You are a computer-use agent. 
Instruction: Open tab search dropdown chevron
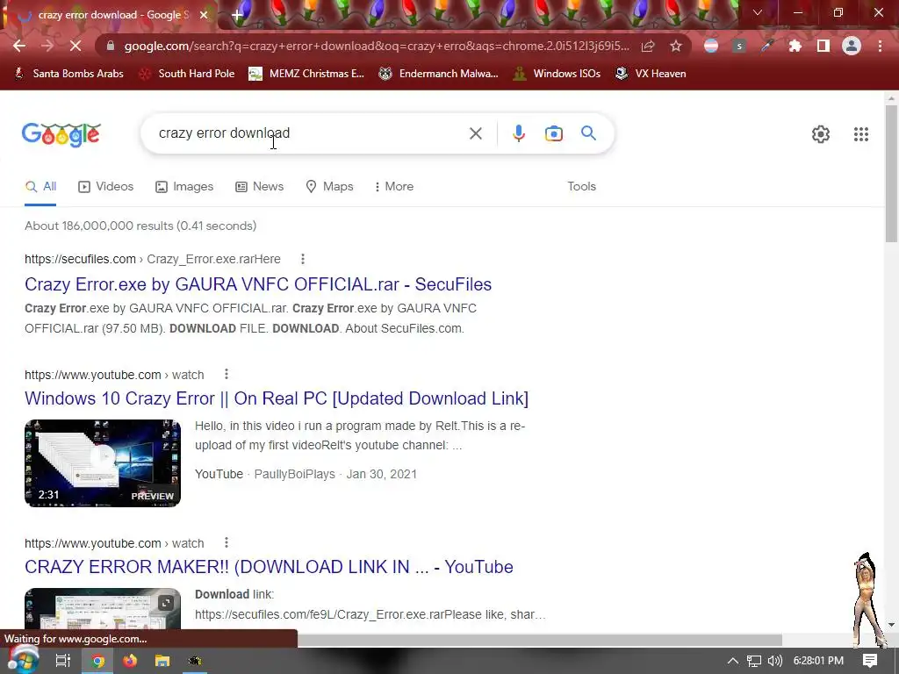[x=758, y=12]
